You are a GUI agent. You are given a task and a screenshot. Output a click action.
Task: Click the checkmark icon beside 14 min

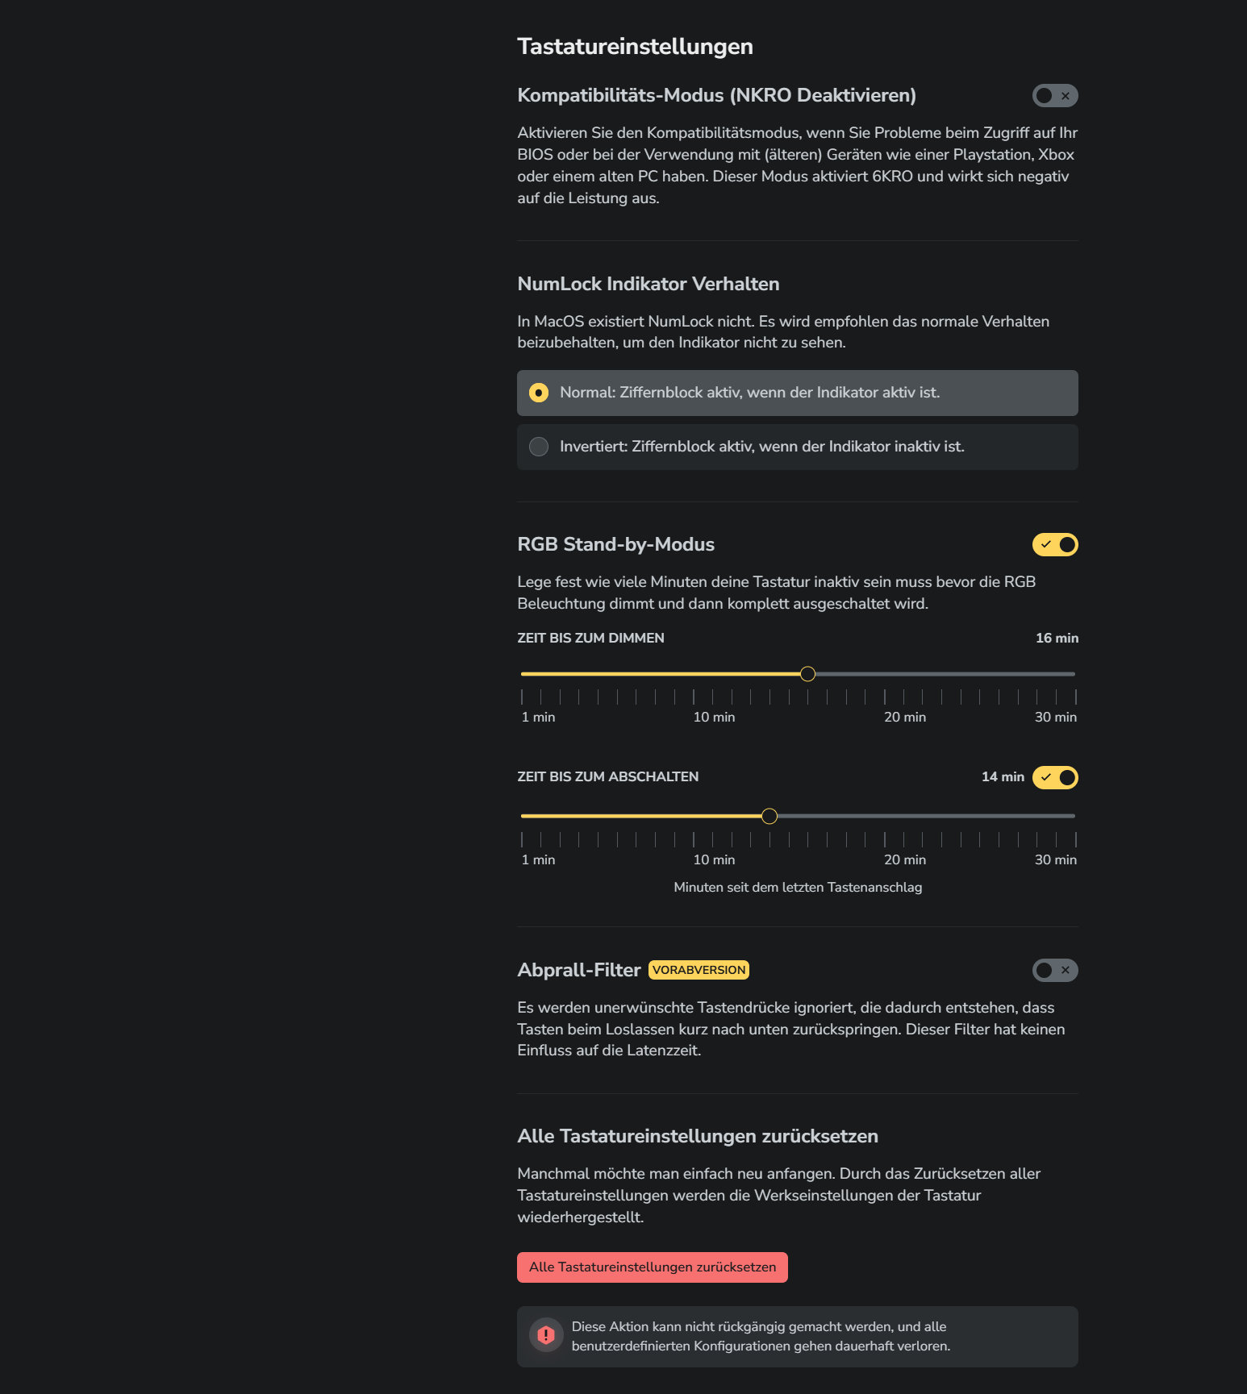click(1045, 777)
